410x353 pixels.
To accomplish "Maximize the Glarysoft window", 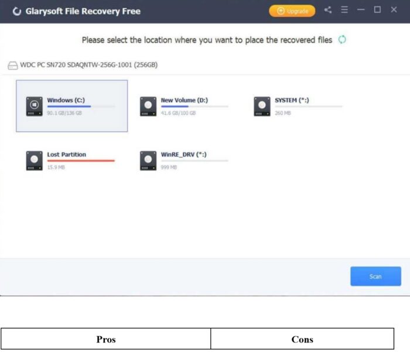I will point(377,10).
